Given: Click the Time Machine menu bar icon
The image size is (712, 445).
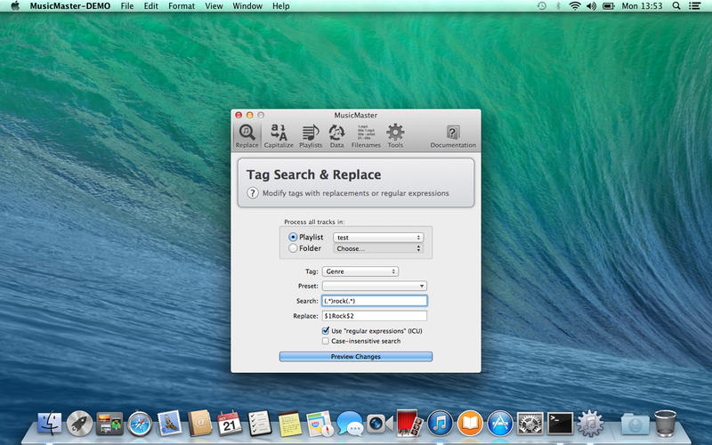Looking at the screenshot, I should (x=542, y=6).
